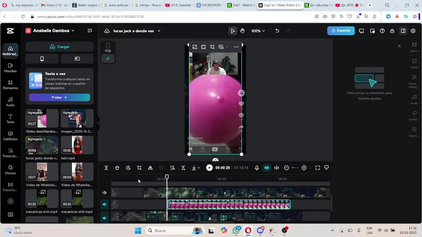Select the crop tool in timeline toolbar

139,168
